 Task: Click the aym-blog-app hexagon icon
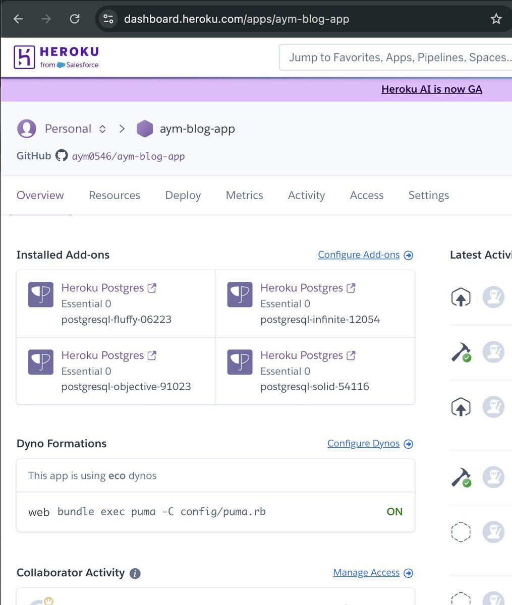click(x=145, y=129)
